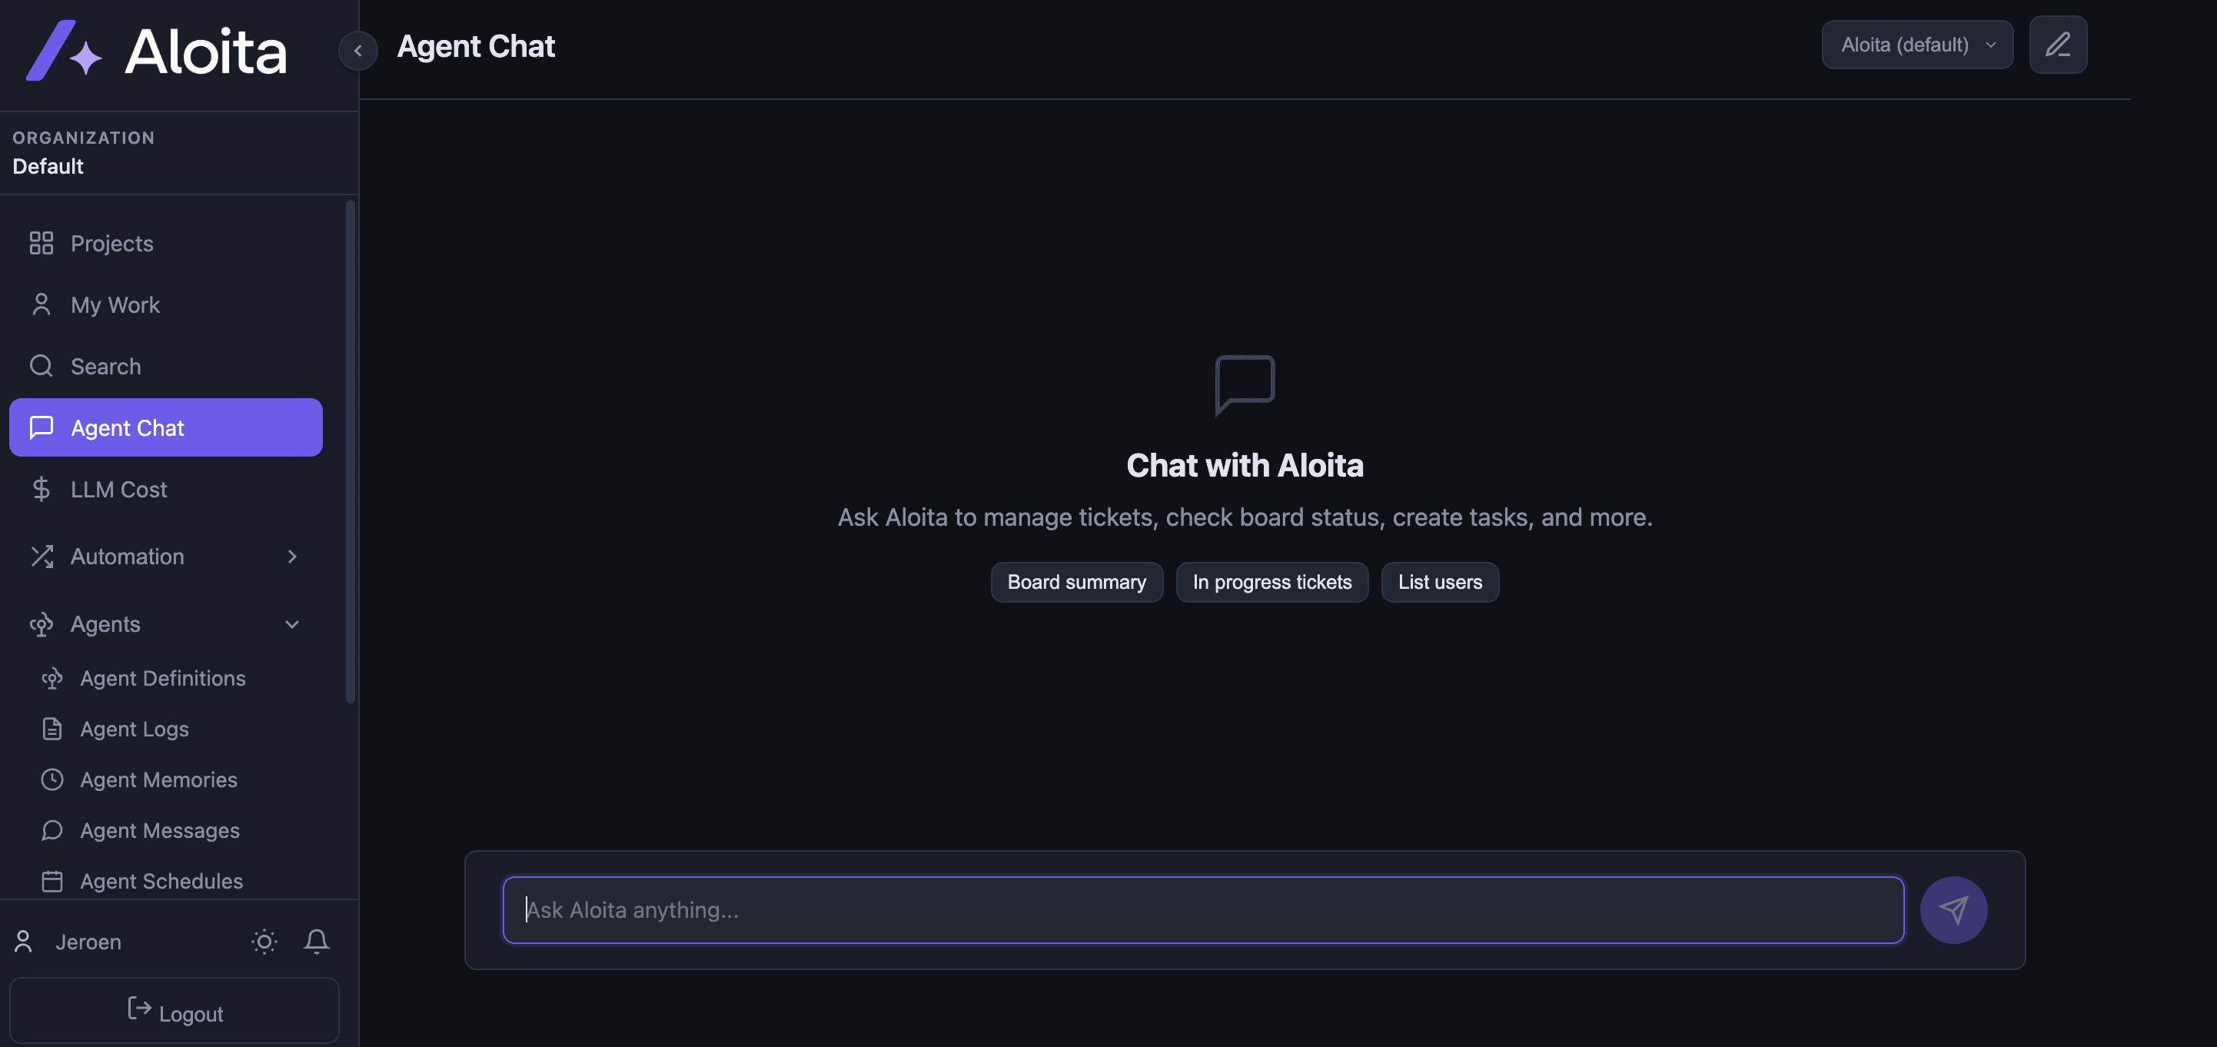2217x1047 pixels.
Task: Click the Agent Messages bubble icon
Action: pos(52,831)
